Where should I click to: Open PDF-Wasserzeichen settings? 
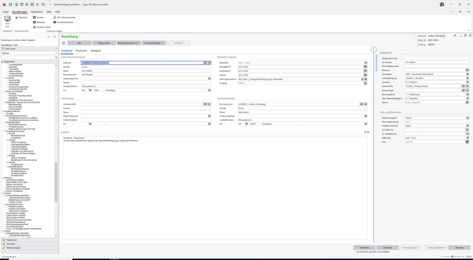pyautogui.click(x=65, y=17)
